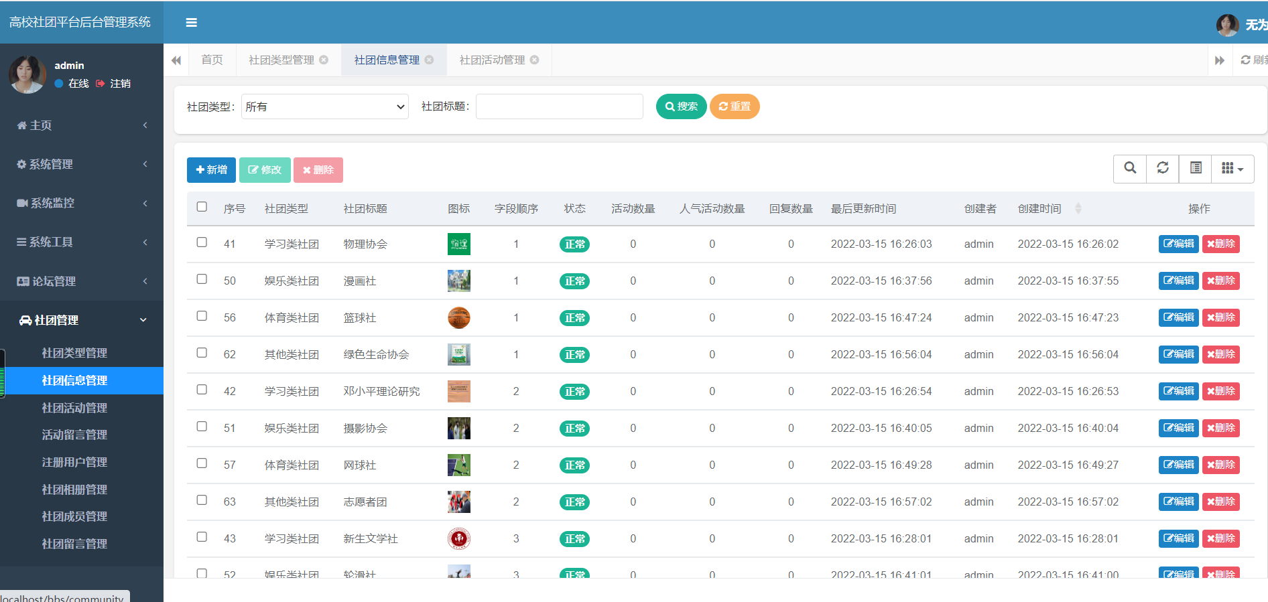Click the 注销 logout link
Viewport: 1268px width, 602px height.
114,83
